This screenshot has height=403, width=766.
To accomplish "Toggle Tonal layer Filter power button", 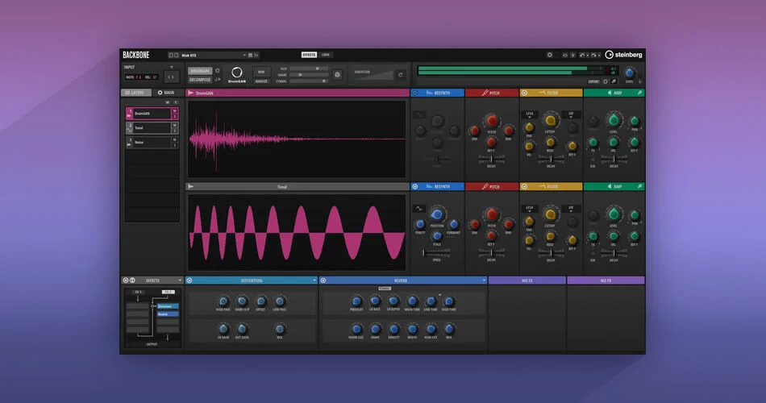I will click(x=524, y=187).
